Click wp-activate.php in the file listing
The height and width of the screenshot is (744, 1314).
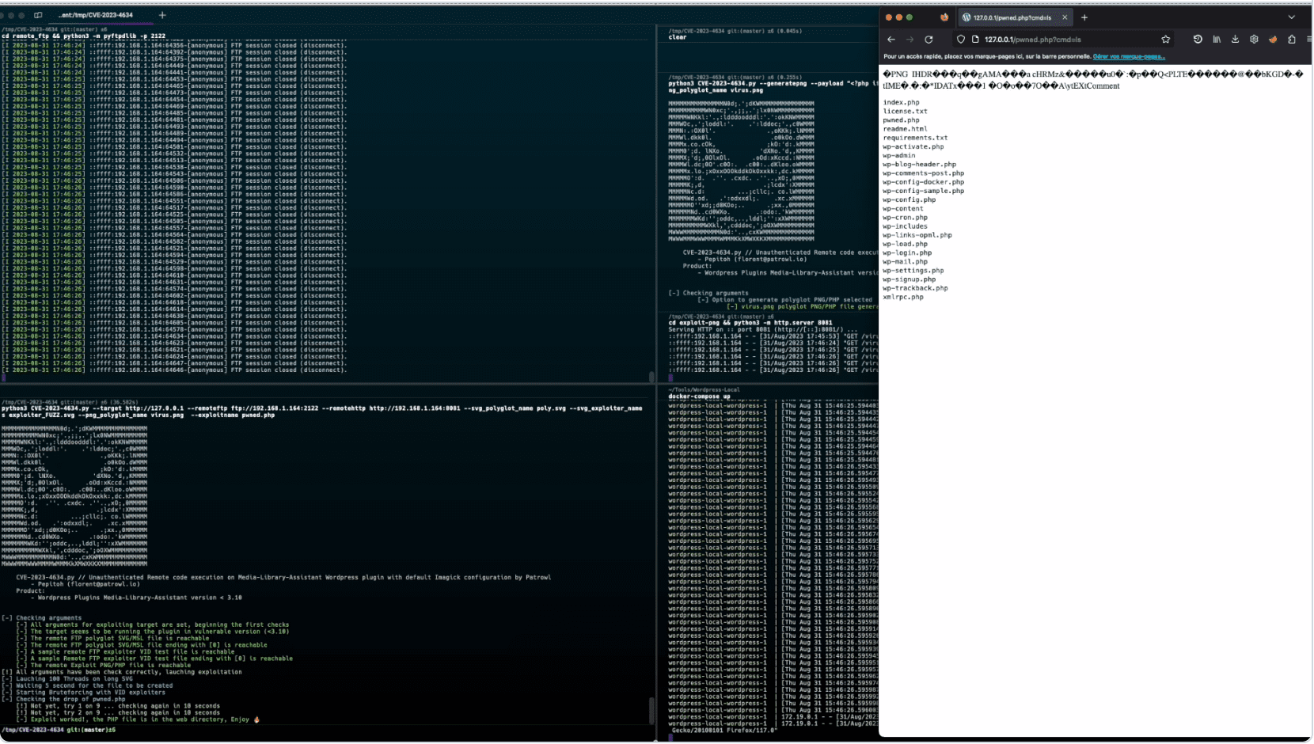pos(913,146)
